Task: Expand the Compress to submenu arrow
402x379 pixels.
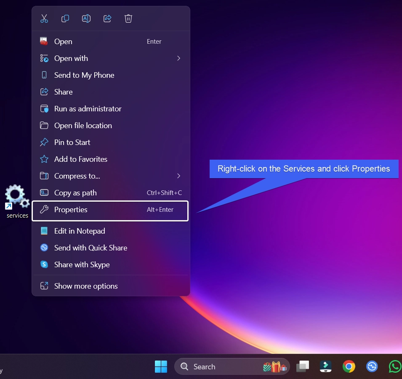Action: point(179,176)
